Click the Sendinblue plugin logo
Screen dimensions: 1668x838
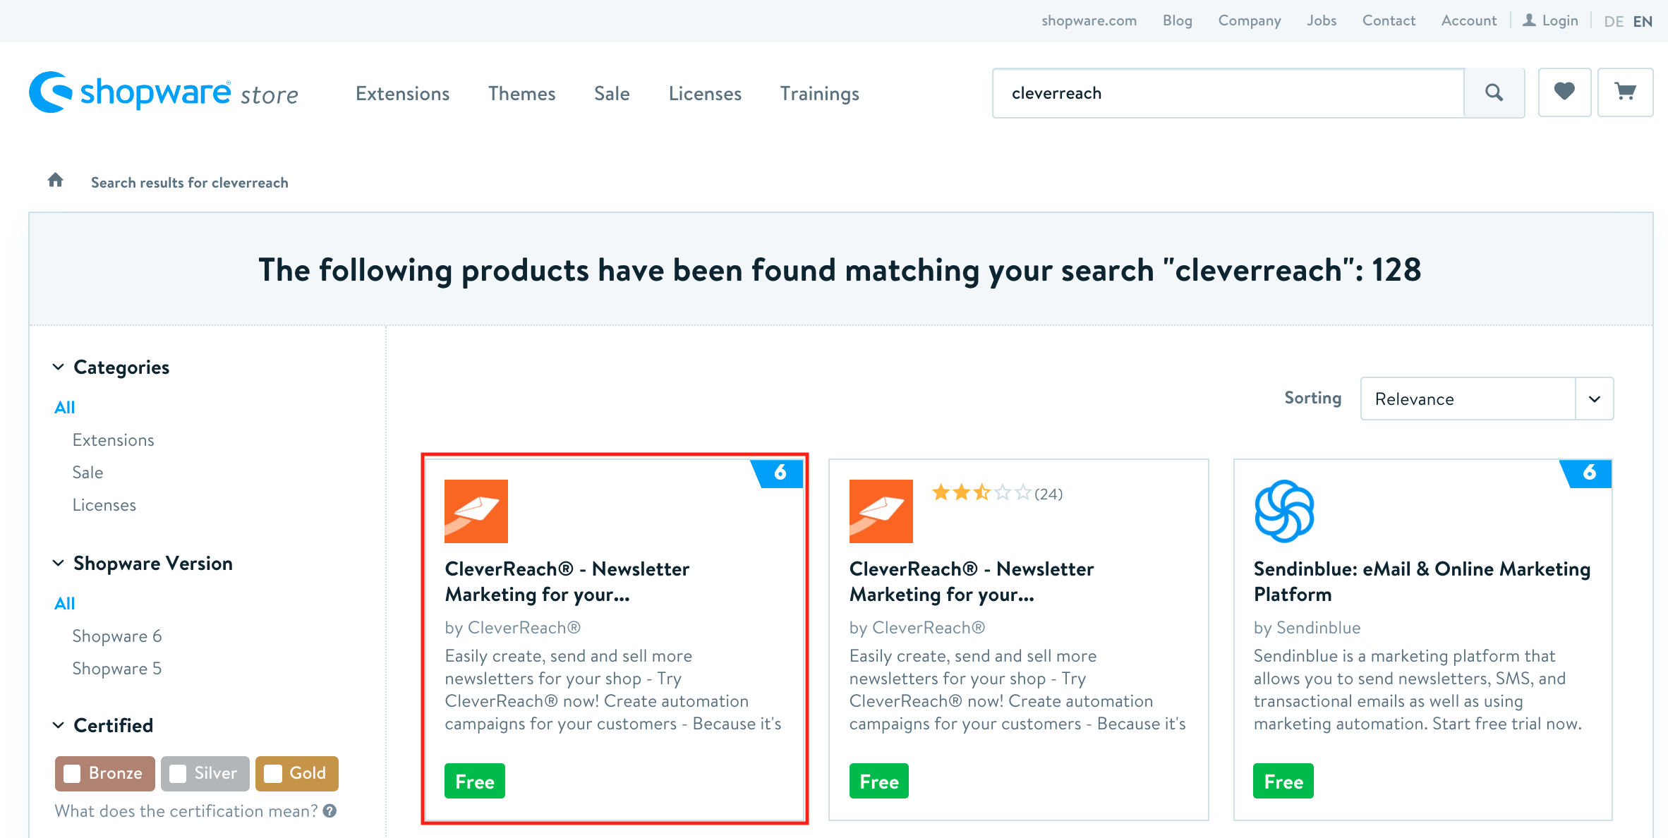click(x=1284, y=511)
